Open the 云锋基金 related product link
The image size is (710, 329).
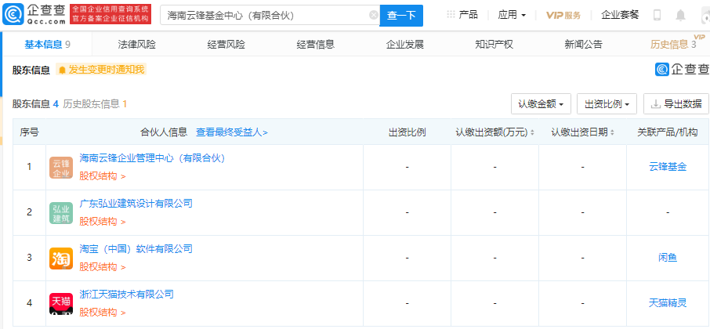pos(668,167)
